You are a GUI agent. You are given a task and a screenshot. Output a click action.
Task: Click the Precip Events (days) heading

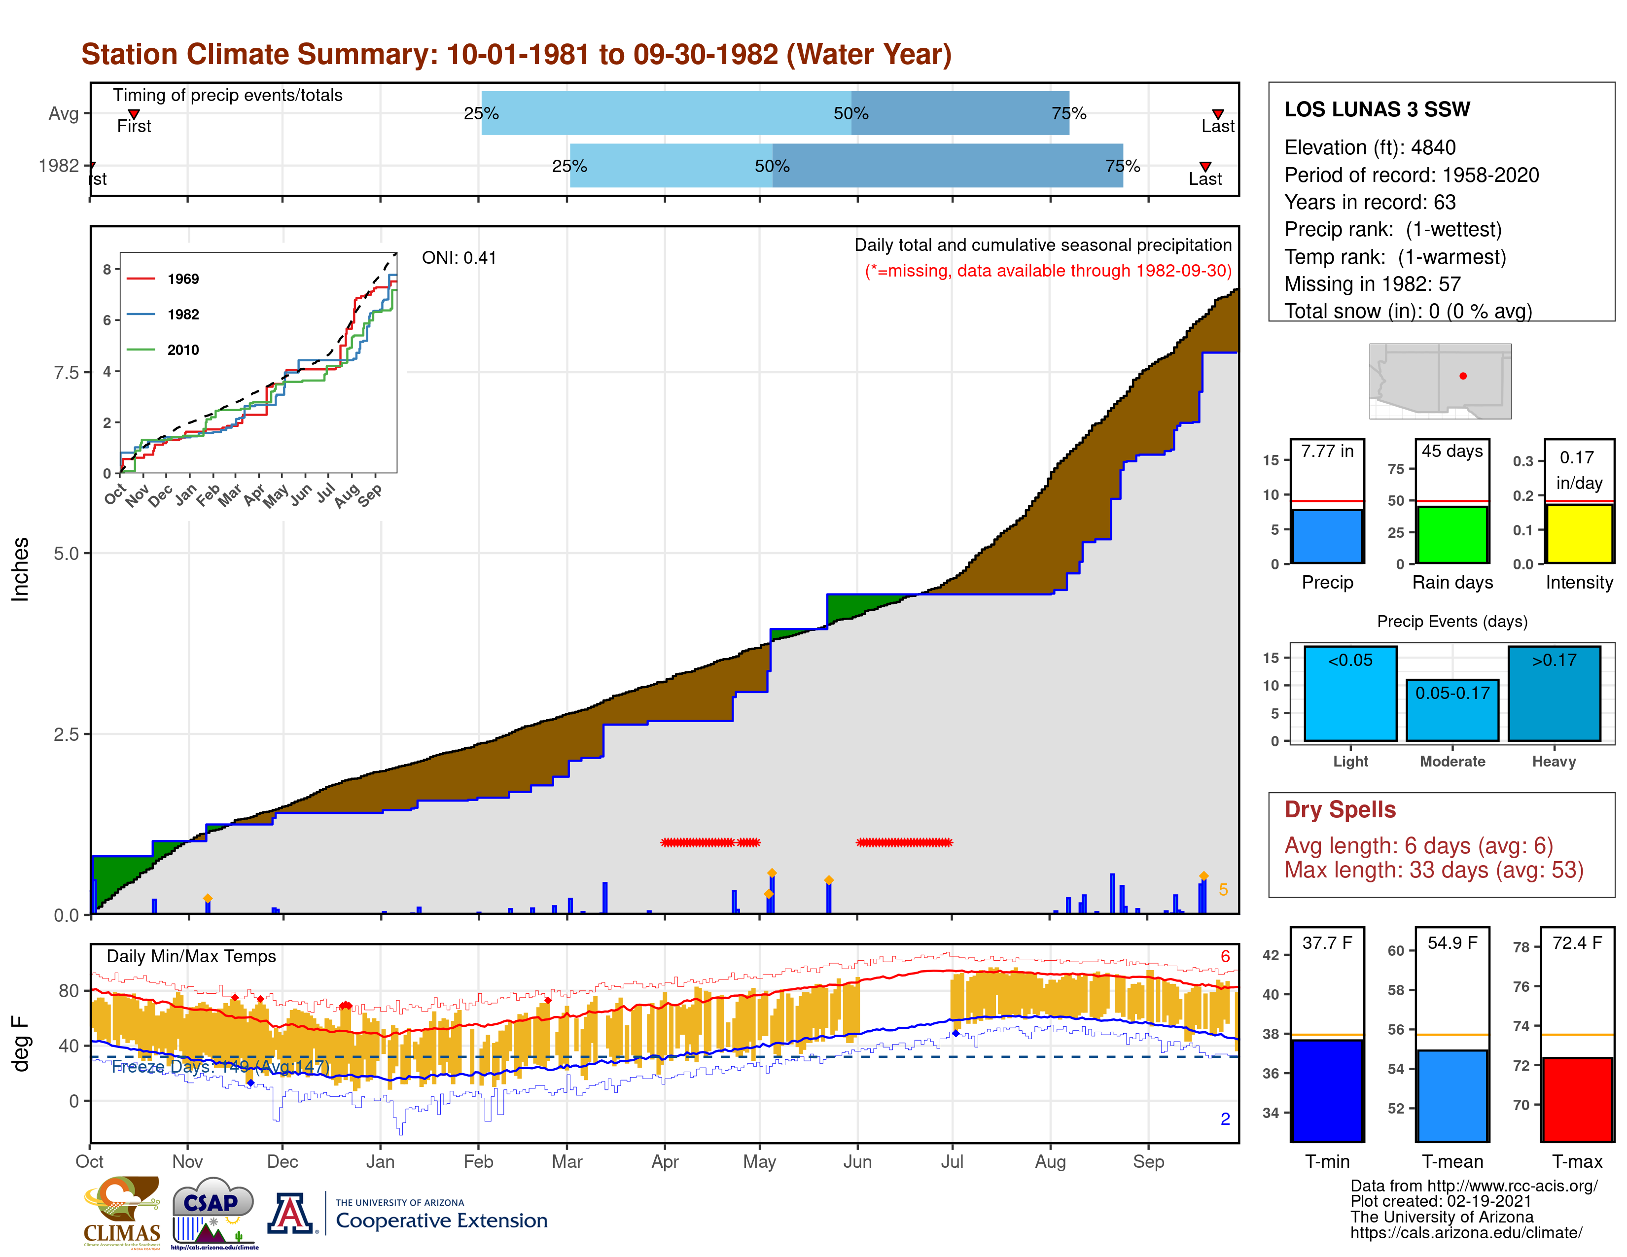point(1452,622)
